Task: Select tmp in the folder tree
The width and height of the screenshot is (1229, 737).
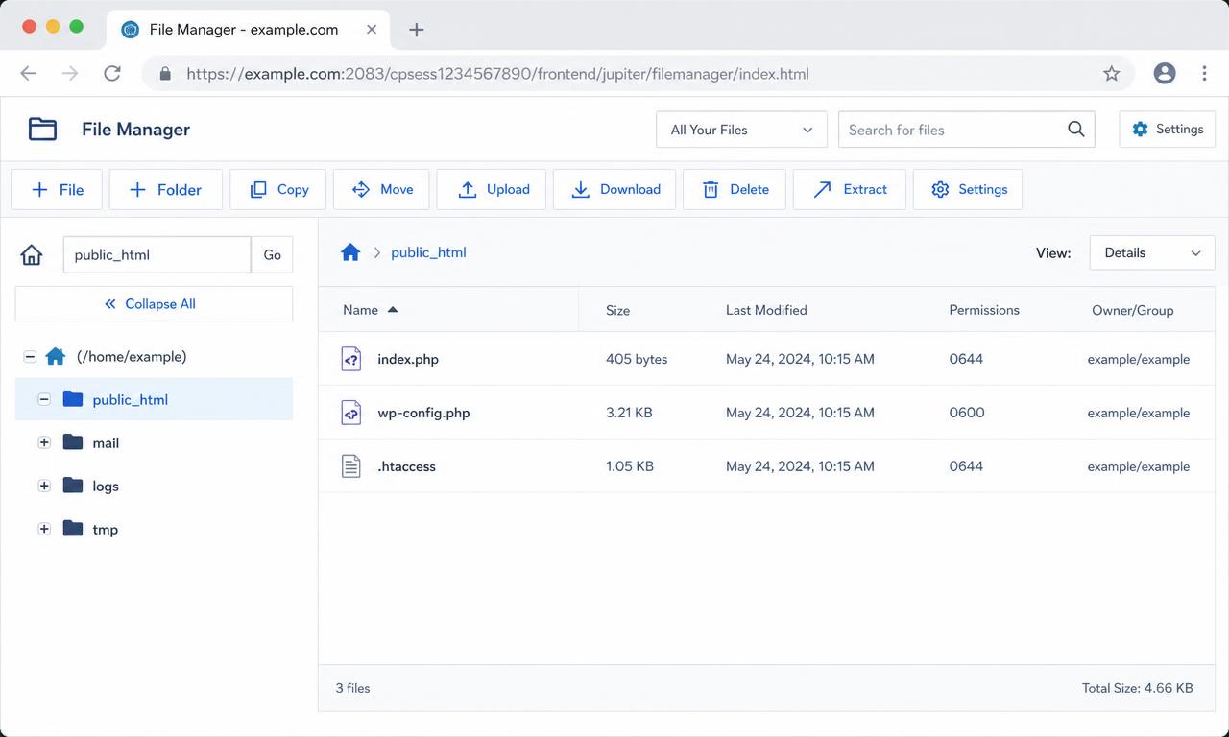Action: 105,529
